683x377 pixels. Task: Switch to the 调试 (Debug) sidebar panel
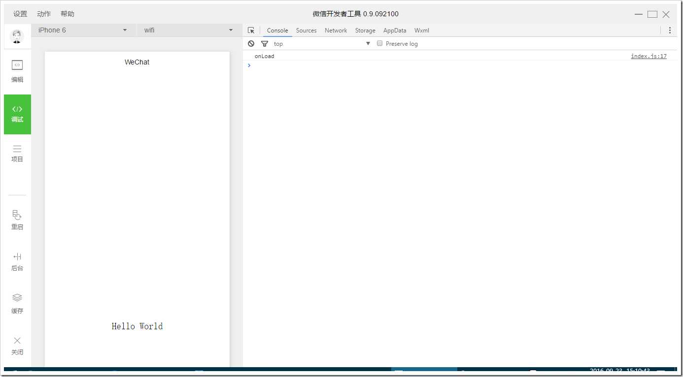[x=17, y=114]
